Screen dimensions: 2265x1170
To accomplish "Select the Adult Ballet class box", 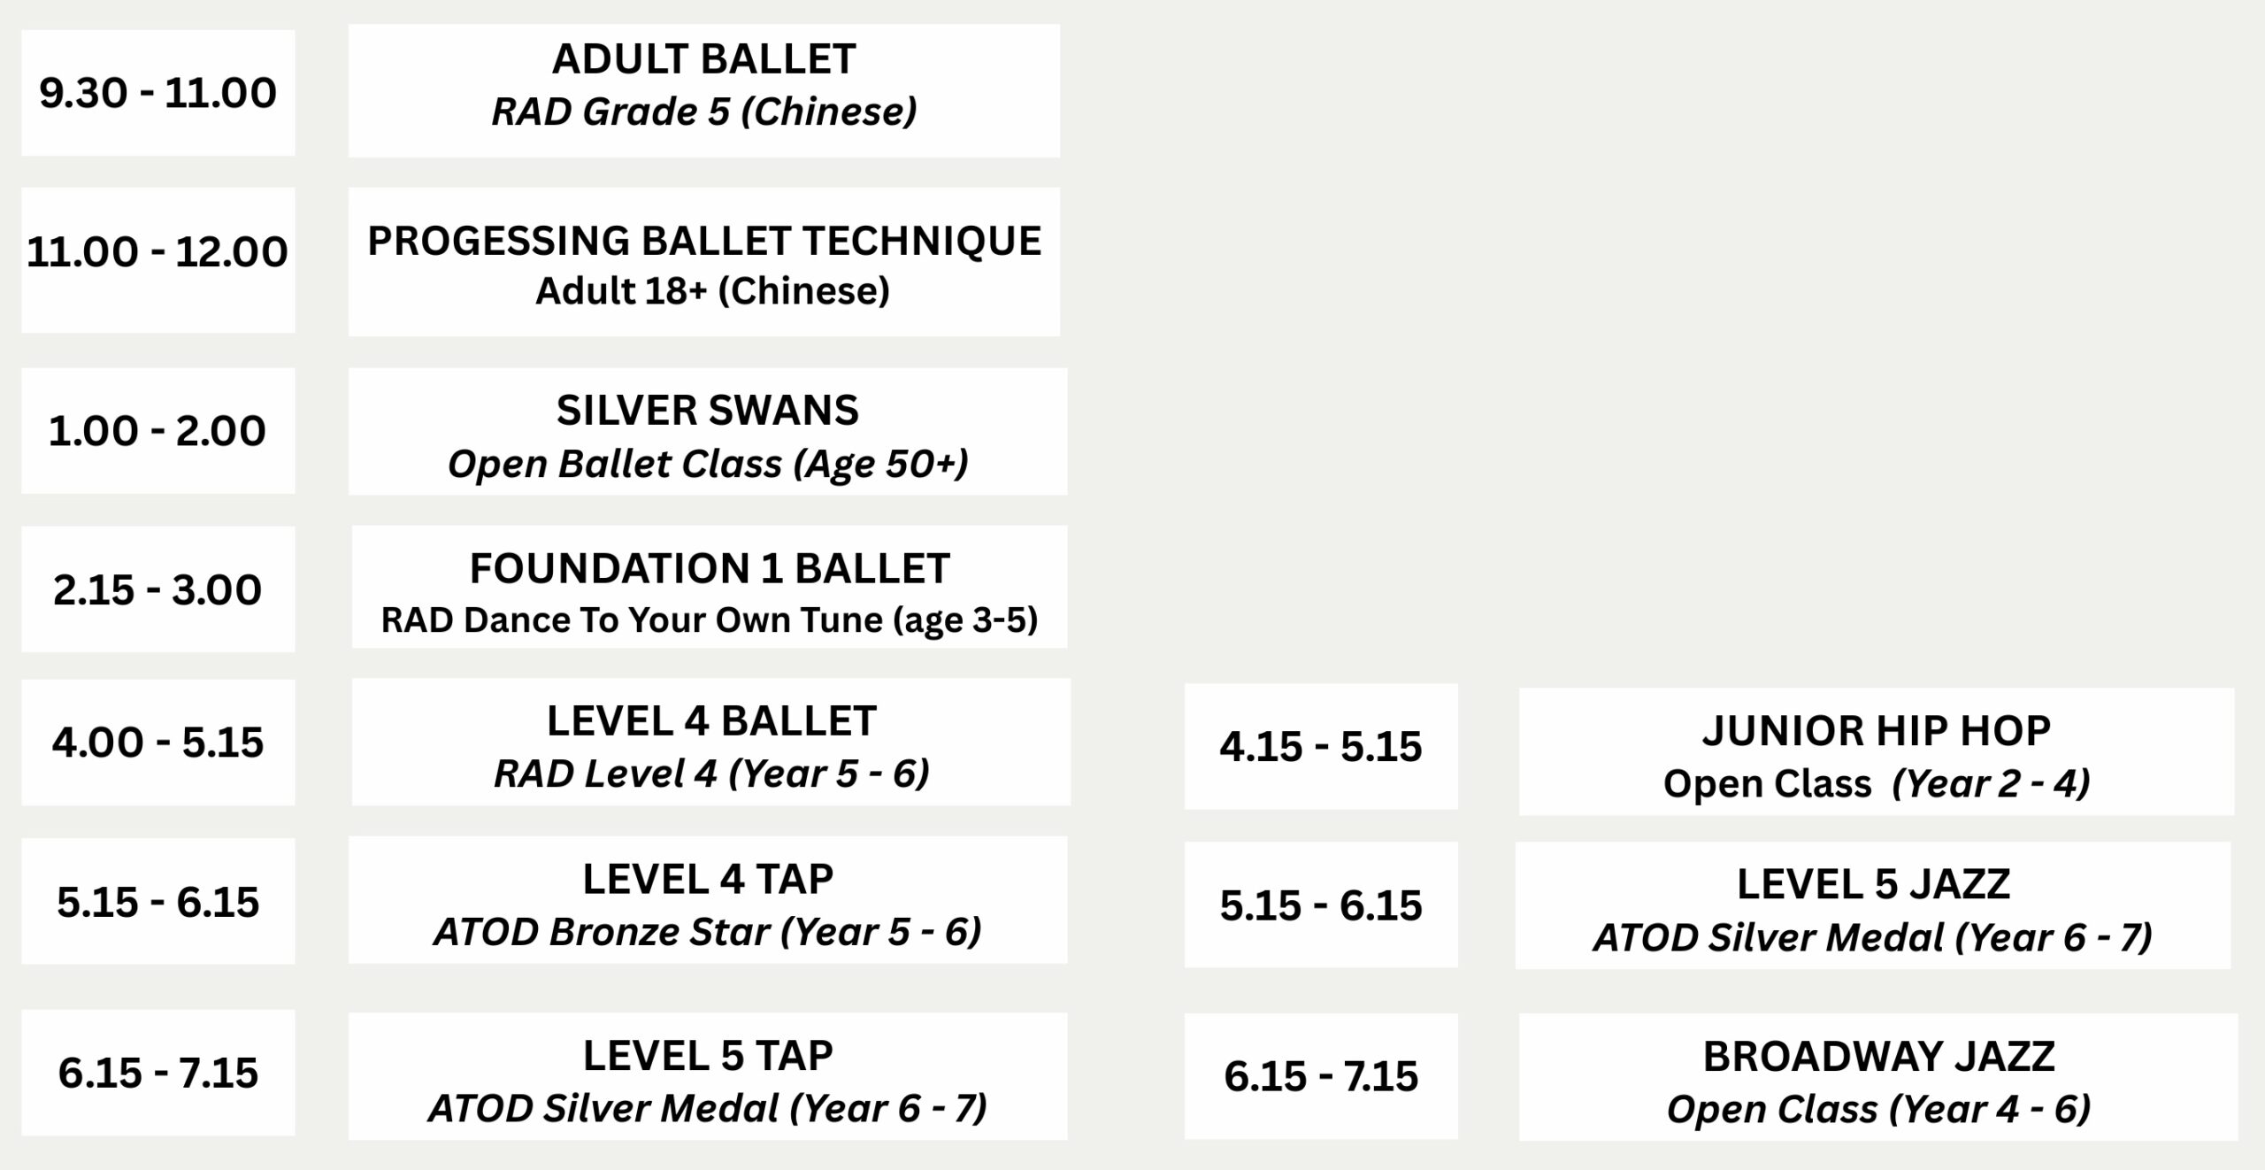I will click(x=703, y=90).
